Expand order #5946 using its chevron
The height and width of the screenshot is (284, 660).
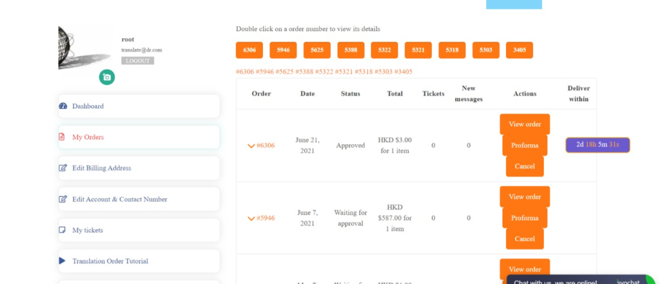251,218
